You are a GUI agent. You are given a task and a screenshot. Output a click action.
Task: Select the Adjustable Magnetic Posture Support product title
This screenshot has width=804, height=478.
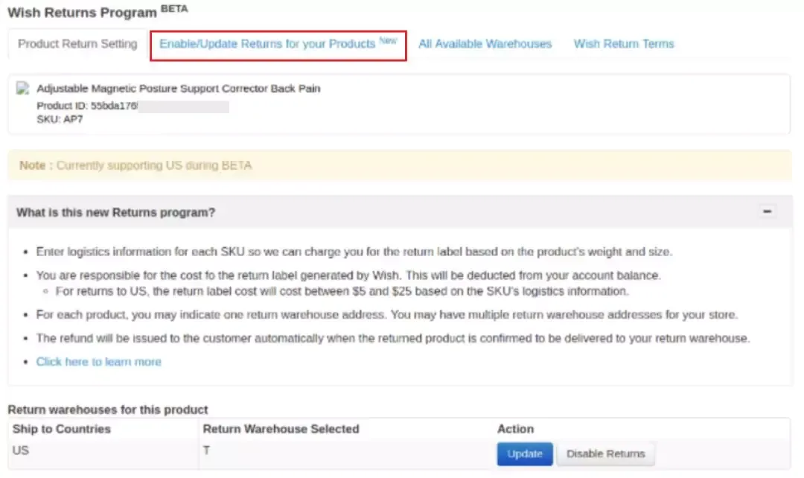pos(179,88)
